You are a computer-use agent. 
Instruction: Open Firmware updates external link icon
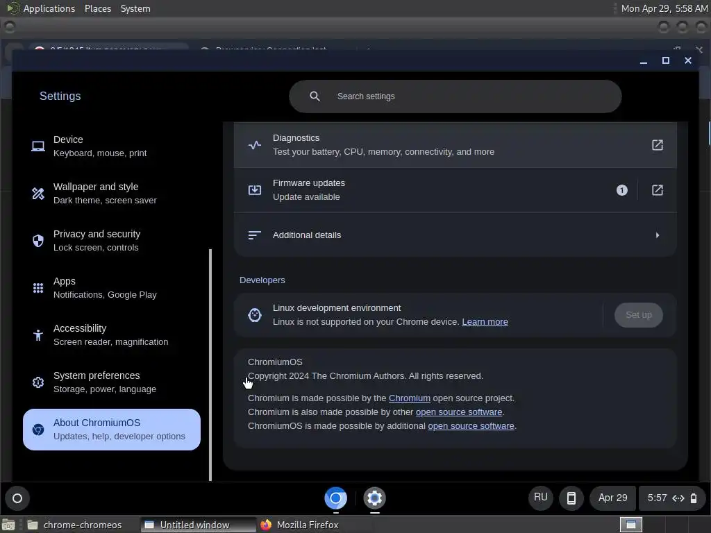tap(658, 190)
